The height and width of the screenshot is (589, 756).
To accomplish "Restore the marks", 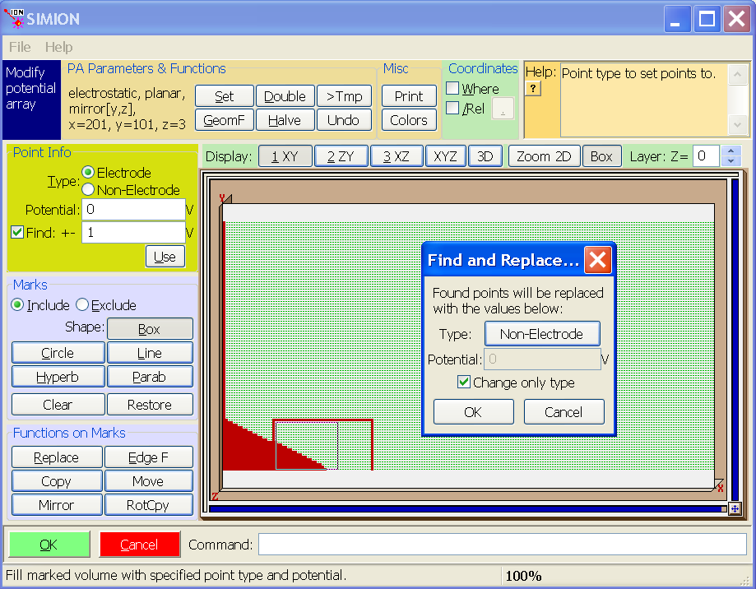I will [150, 404].
